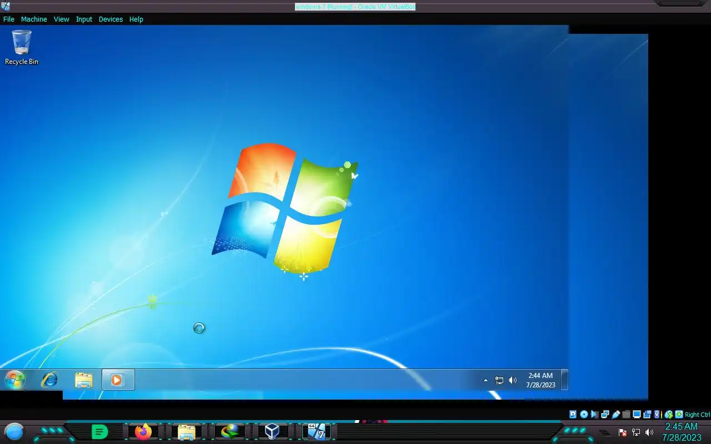
Task: Open the Input menu
Action: coord(84,19)
